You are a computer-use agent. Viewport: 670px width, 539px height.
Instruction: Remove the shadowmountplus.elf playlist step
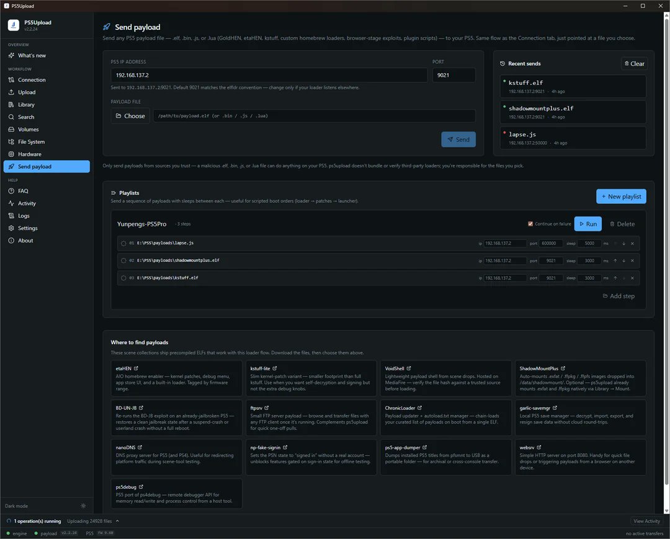[x=632, y=261]
